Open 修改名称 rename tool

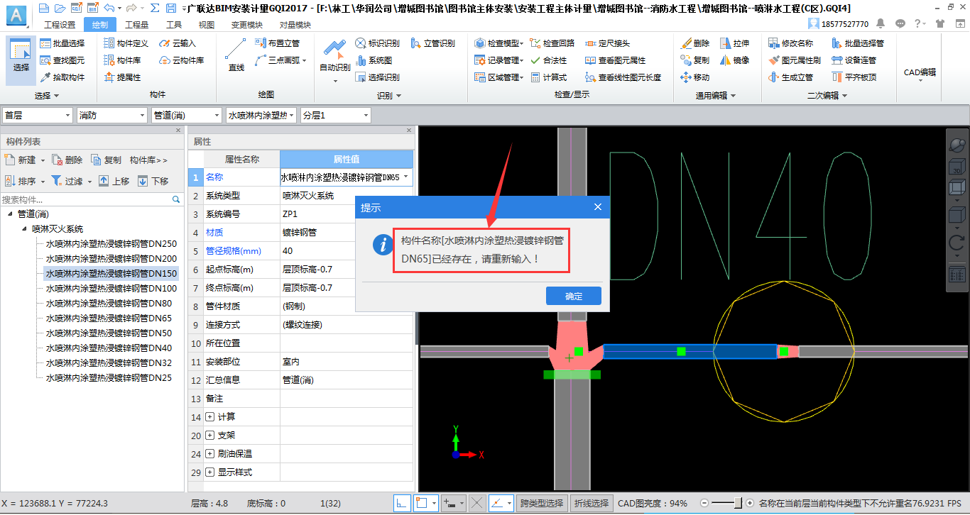[791, 43]
